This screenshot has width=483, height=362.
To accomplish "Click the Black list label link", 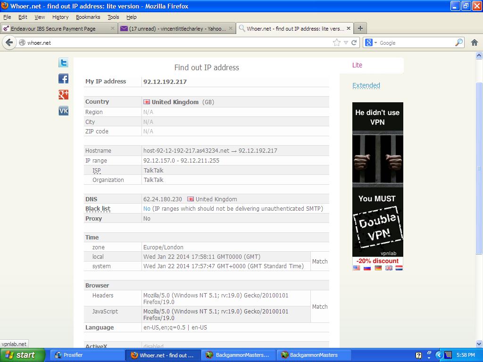I will tap(98, 209).
